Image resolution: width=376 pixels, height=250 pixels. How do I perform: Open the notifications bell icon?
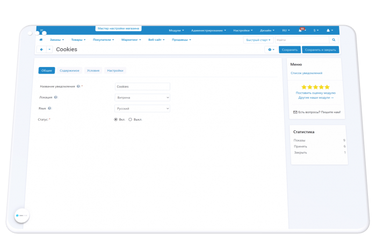[x=300, y=31]
